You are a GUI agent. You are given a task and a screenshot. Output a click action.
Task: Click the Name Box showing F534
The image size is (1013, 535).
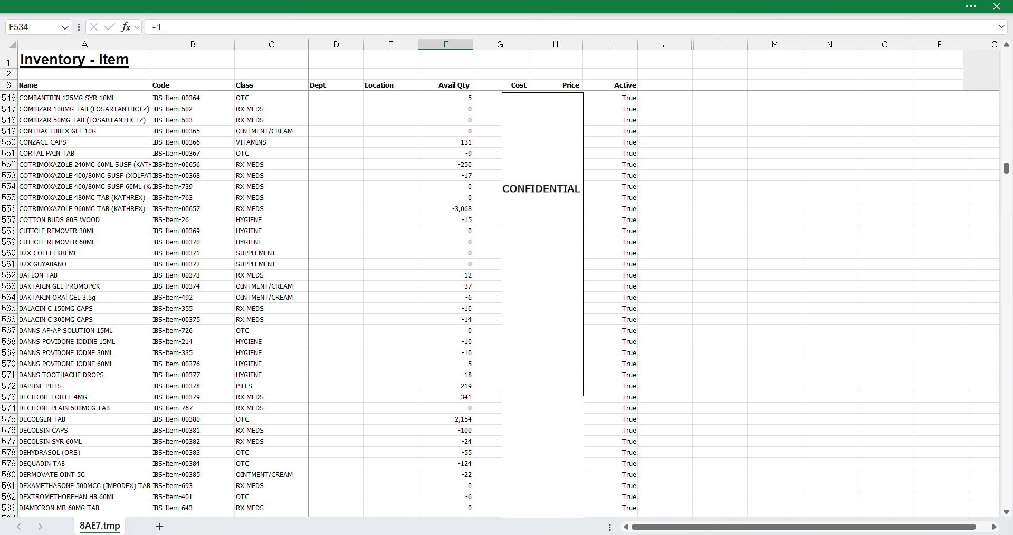33,27
